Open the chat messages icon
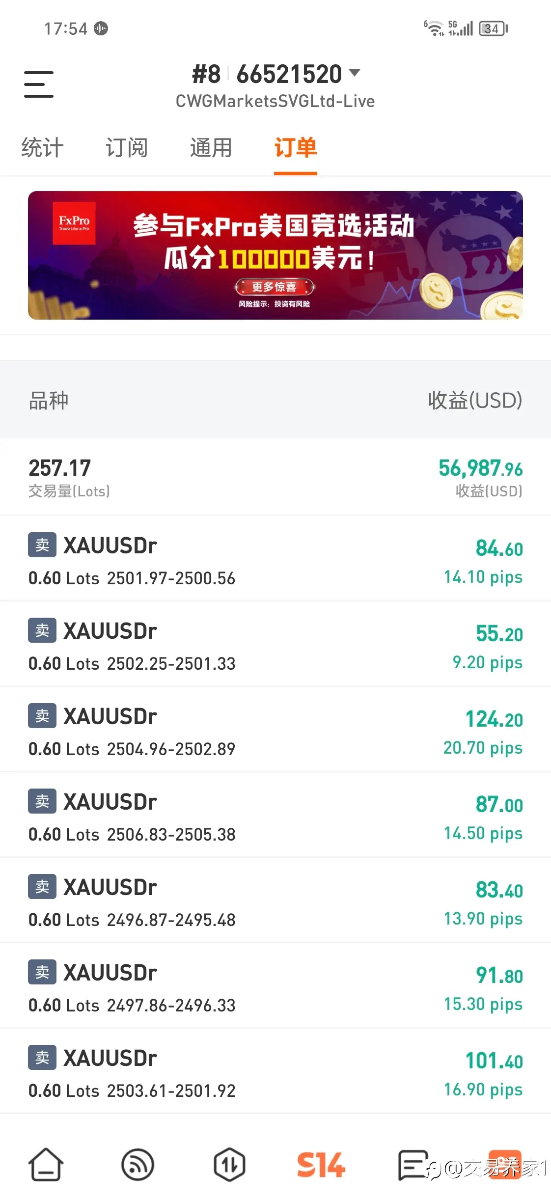551x1199 pixels. 413,1164
